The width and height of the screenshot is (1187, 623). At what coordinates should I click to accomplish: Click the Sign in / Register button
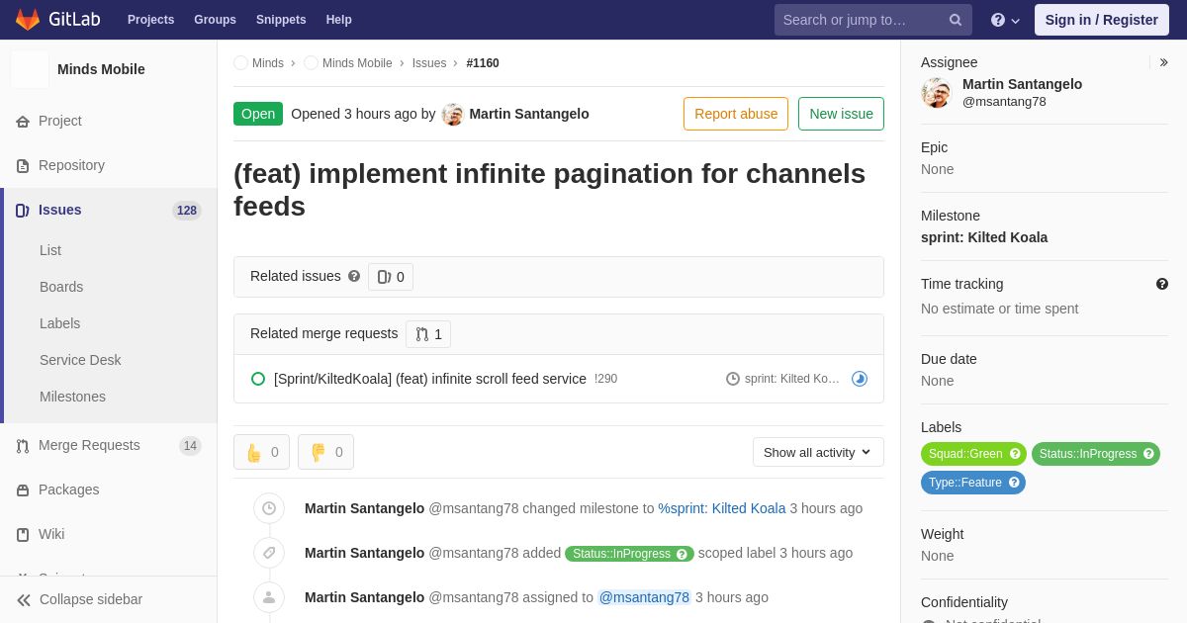point(1102,20)
